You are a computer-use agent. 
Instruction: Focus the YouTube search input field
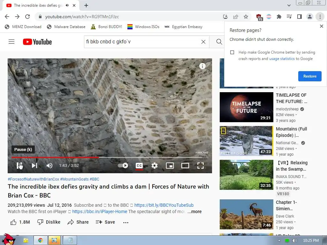pyautogui.click(x=142, y=42)
